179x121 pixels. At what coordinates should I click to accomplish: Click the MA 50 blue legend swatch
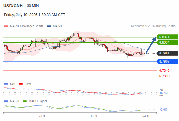point(49,26)
